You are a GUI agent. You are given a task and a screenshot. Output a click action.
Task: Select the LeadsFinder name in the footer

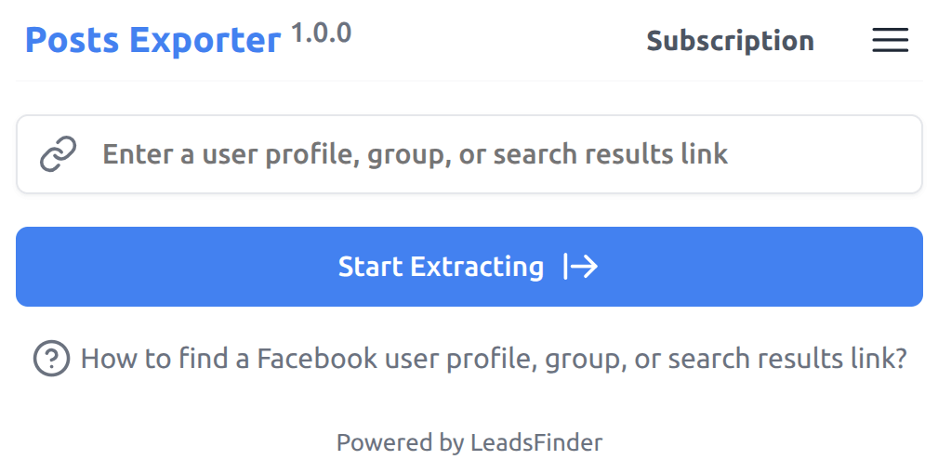(536, 442)
